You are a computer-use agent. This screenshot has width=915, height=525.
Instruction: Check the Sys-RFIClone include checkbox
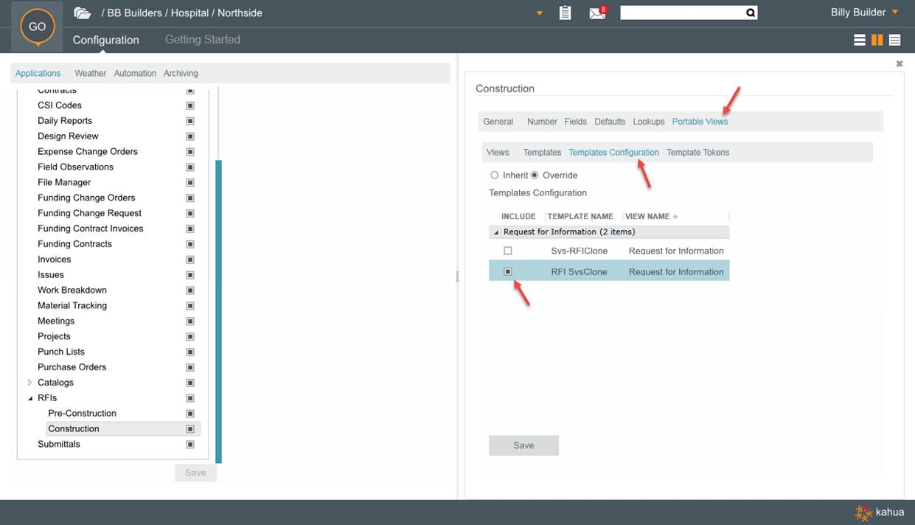tap(508, 251)
